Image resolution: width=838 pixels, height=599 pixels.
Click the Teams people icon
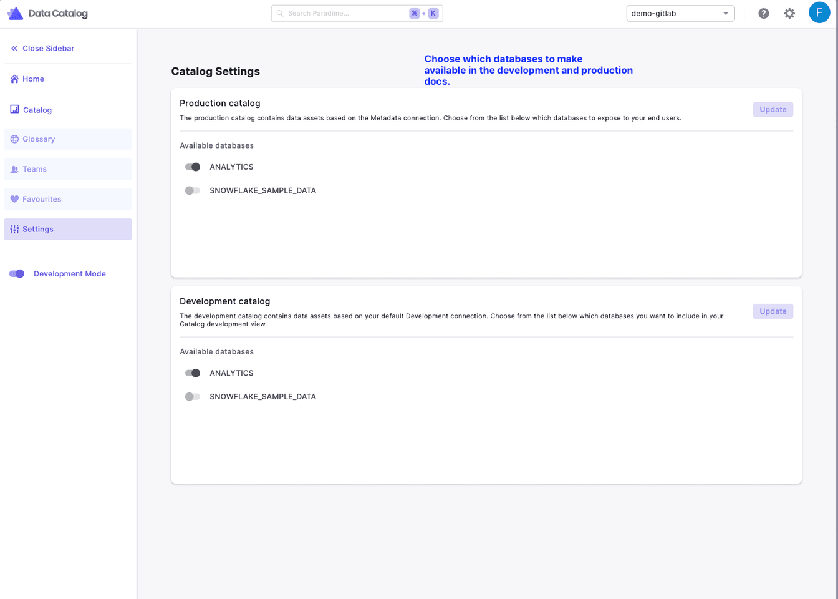14,169
